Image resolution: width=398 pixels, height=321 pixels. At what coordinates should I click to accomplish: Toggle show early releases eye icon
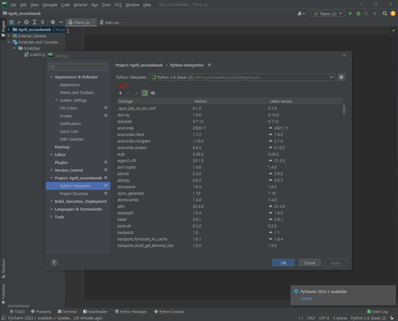tap(153, 93)
